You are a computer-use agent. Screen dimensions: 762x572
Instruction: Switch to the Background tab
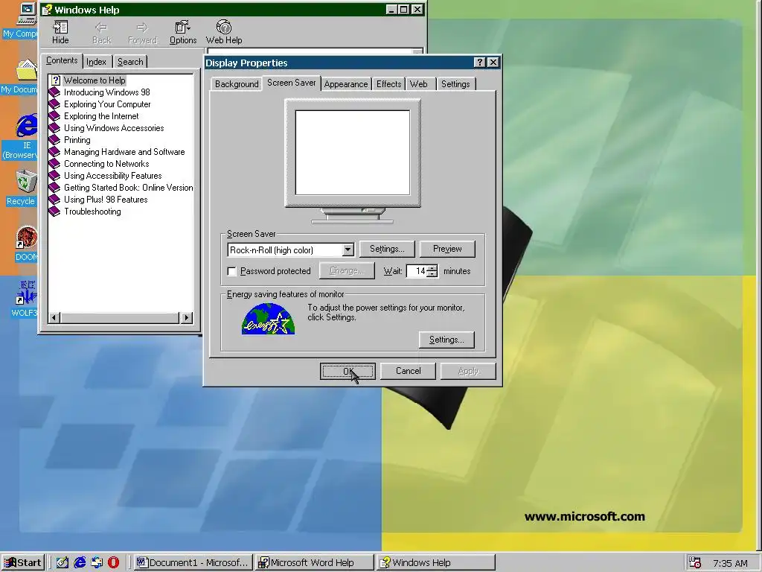point(237,84)
